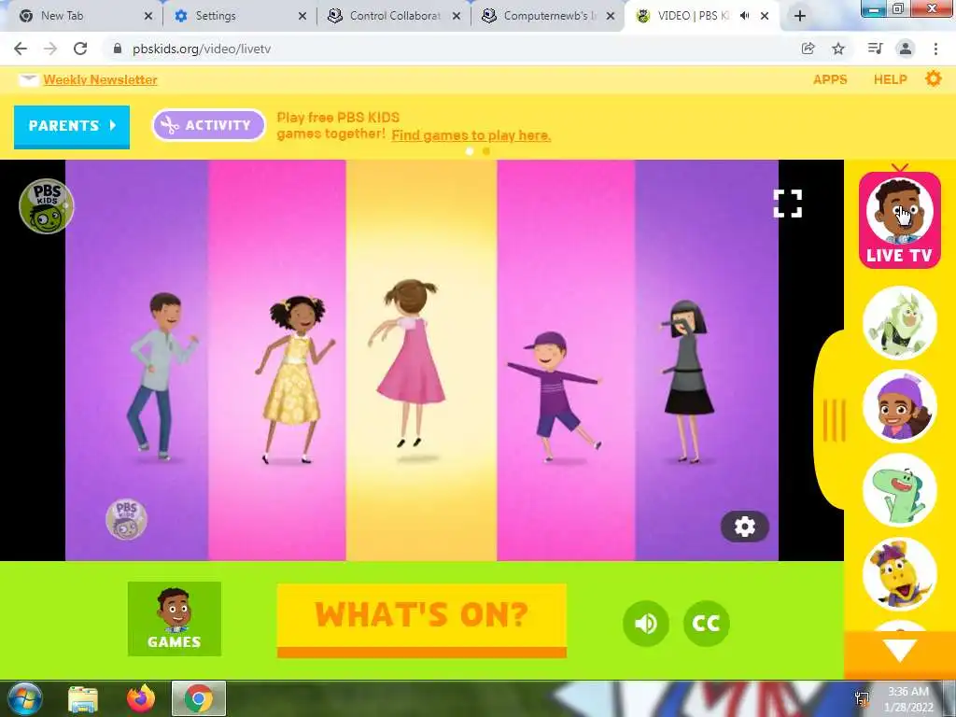Screen dimensions: 956x717
Task: Go forward in Chrome
Action: coord(50,49)
